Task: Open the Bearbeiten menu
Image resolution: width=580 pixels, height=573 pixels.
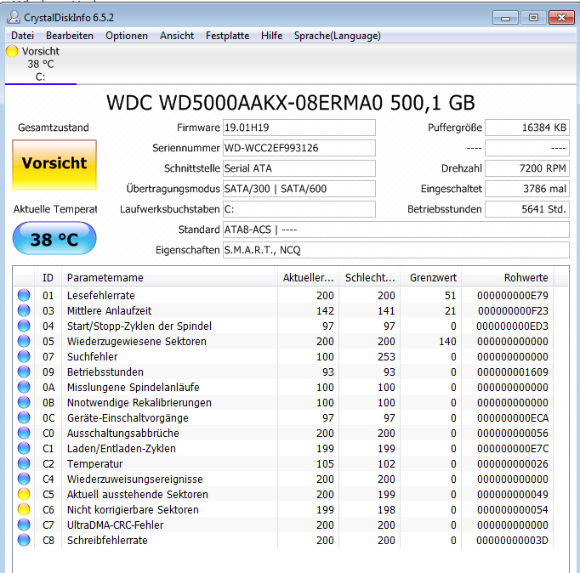Action: click(x=70, y=36)
